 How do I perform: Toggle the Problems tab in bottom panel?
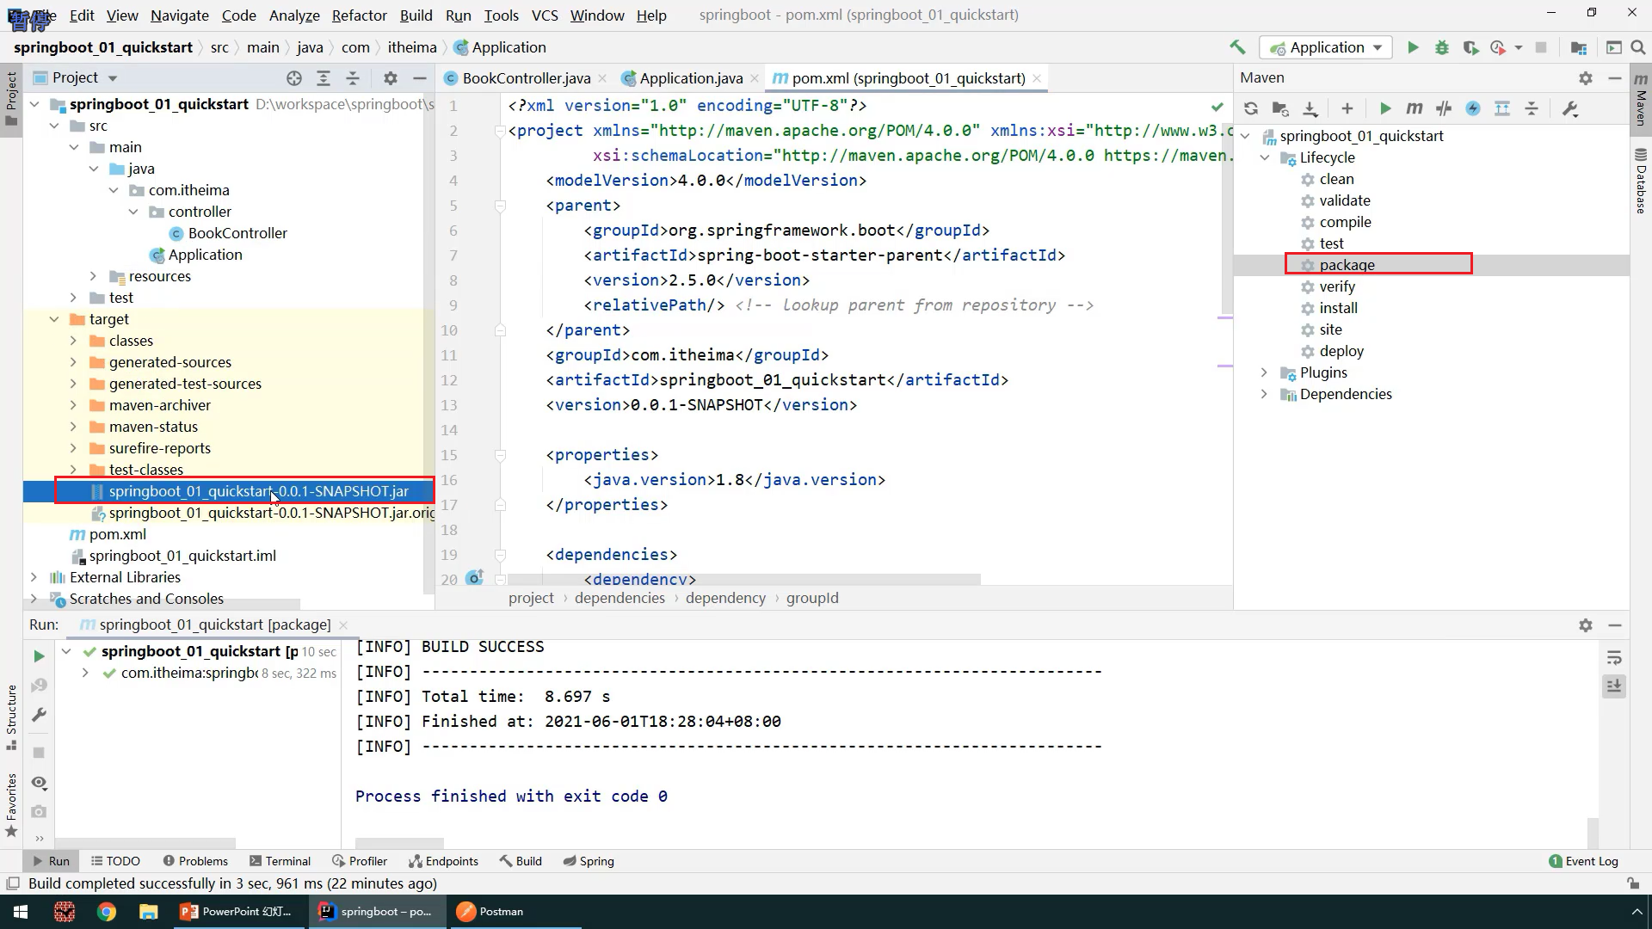(203, 861)
